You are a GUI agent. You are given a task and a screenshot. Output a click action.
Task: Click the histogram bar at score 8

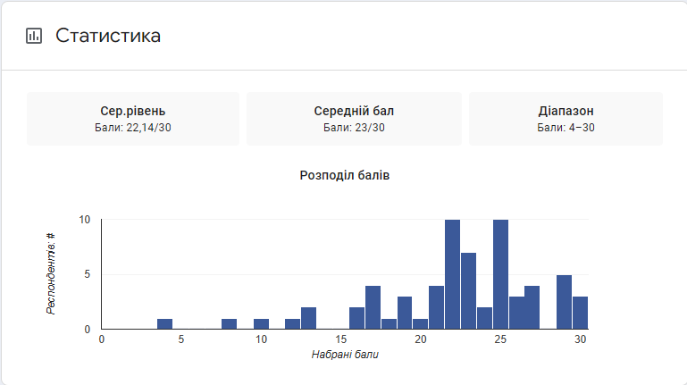click(x=229, y=324)
